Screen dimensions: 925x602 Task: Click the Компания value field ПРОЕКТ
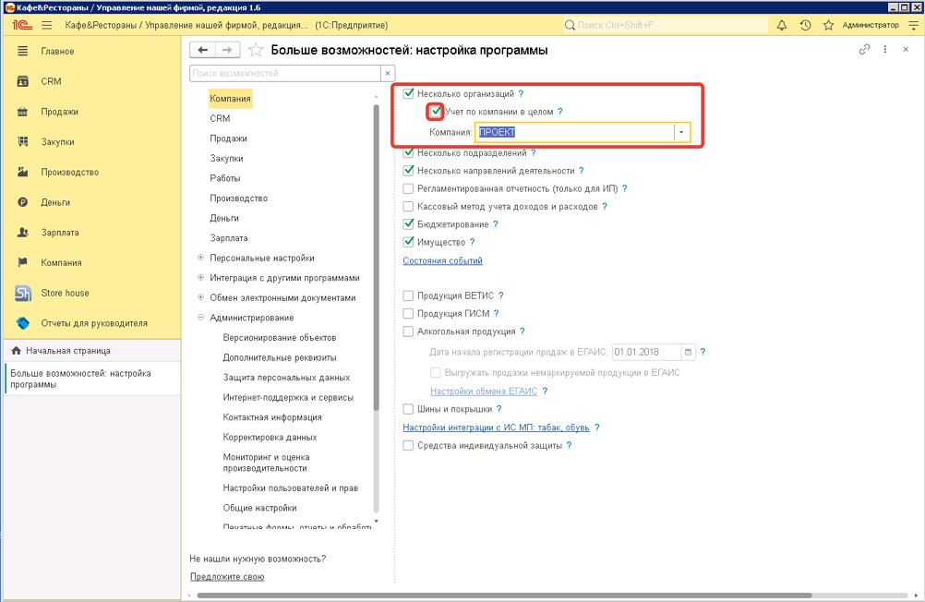[x=574, y=132]
